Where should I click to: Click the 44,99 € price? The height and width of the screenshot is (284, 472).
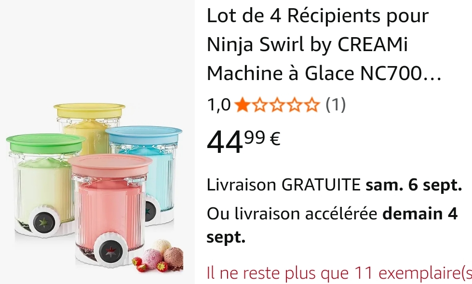[x=243, y=141]
